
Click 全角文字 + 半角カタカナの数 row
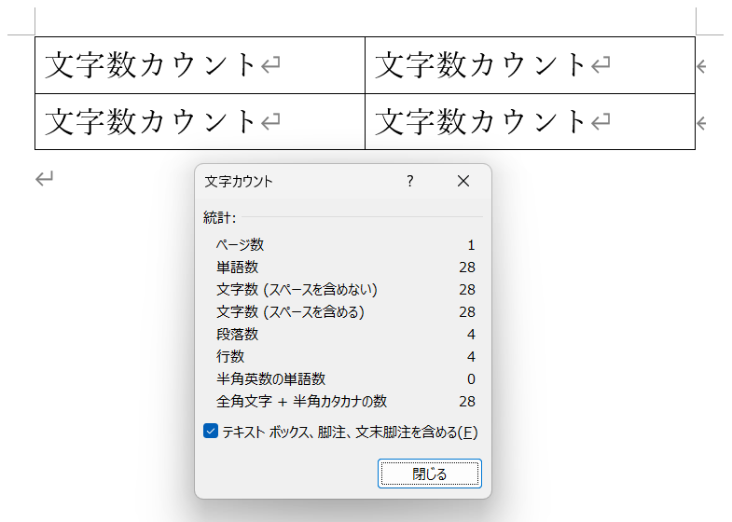click(x=301, y=402)
